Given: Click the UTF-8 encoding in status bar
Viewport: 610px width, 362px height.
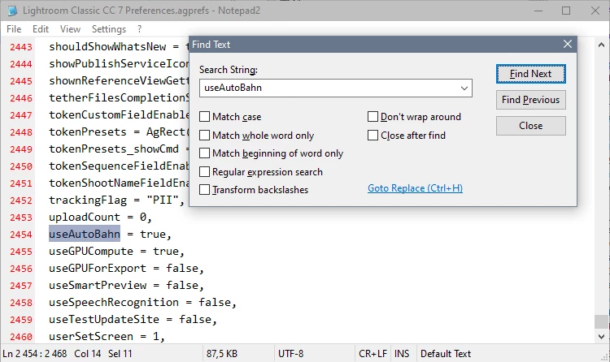Looking at the screenshot, I should [290, 354].
